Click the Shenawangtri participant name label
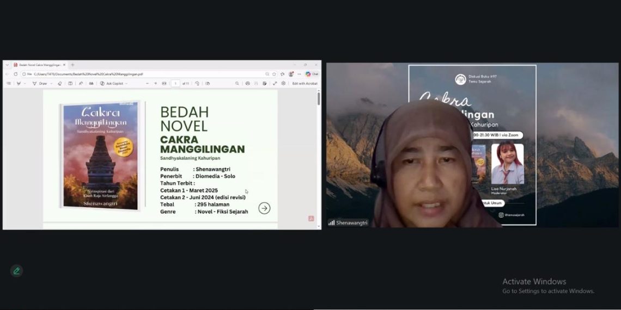This screenshot has width=621, height=310. point(352,222)
